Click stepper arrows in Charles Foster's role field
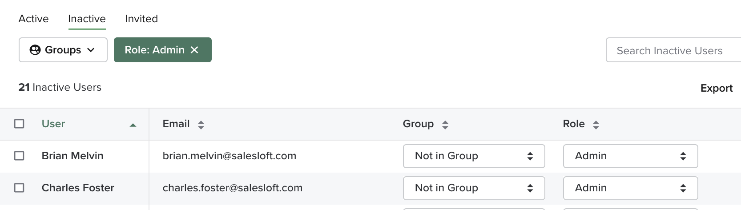Viewport: 741px width, 210px height. click(x=683, y=188)
